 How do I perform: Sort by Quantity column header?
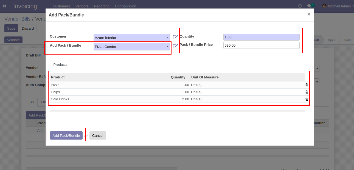tap(155, 77)
